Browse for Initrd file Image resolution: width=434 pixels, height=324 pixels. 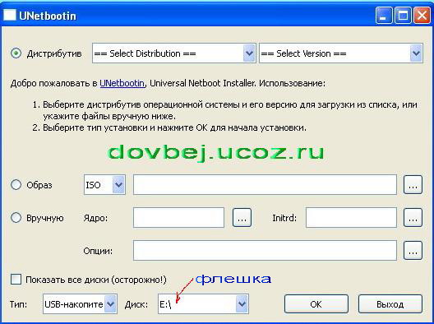click(x=413, y=218)
